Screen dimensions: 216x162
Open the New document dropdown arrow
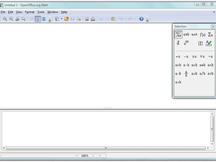[62, 19]
